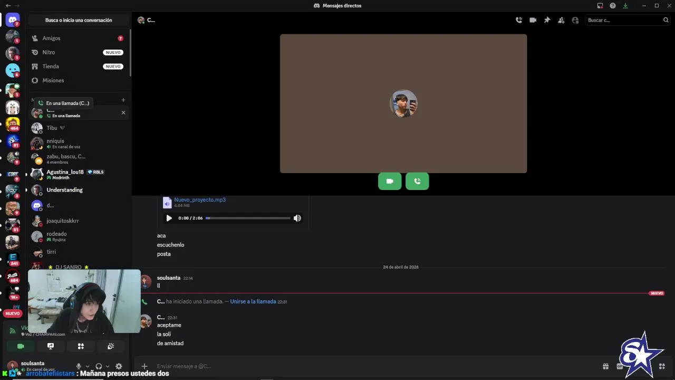Screen dimensions: 675x380
Task: Seek in the audio progress bar
Action: (x=248, y=218)
